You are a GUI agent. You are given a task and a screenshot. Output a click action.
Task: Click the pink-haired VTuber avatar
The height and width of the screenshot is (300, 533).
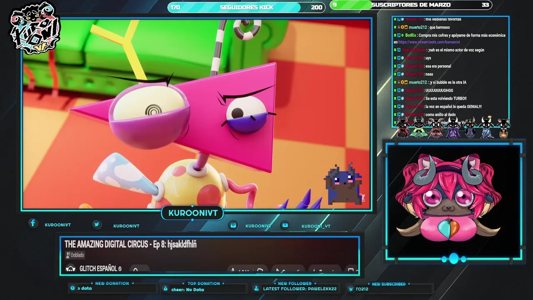click(x=448, y=198)
